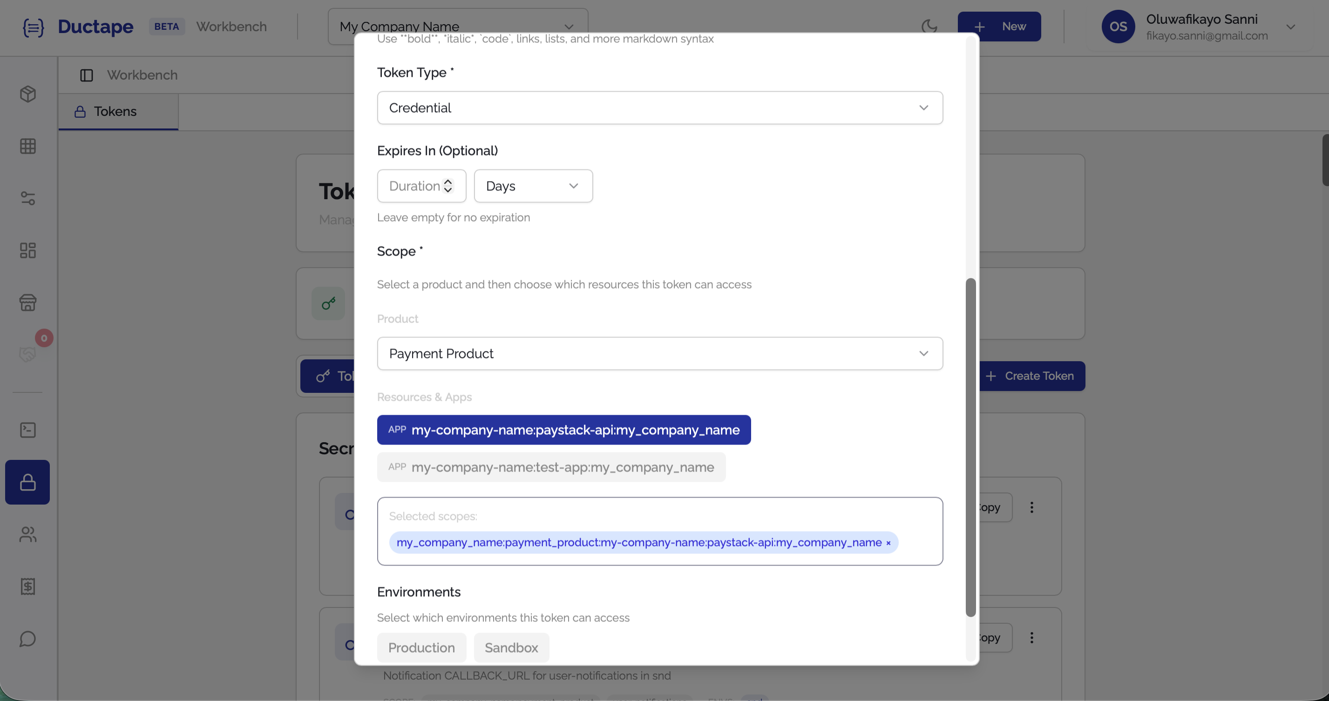This screenshot has width=1329, height=701.
Task: Open the team members icon in sidebar
Action: tap(28, 535)
